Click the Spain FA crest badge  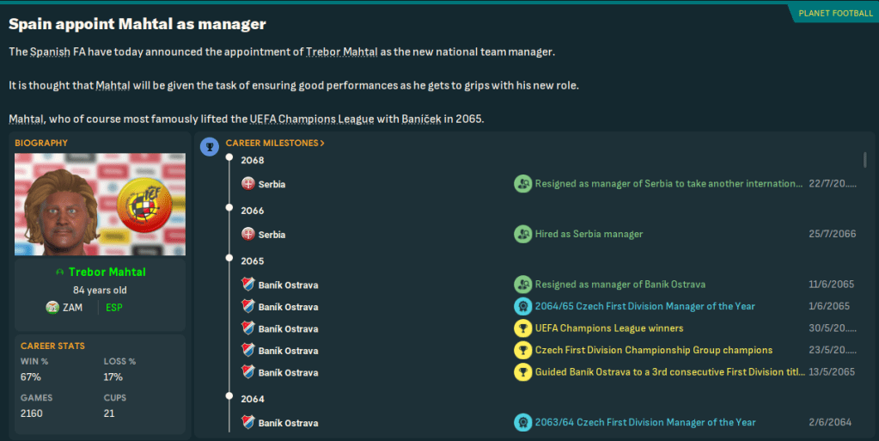click(x=142, y=205)
